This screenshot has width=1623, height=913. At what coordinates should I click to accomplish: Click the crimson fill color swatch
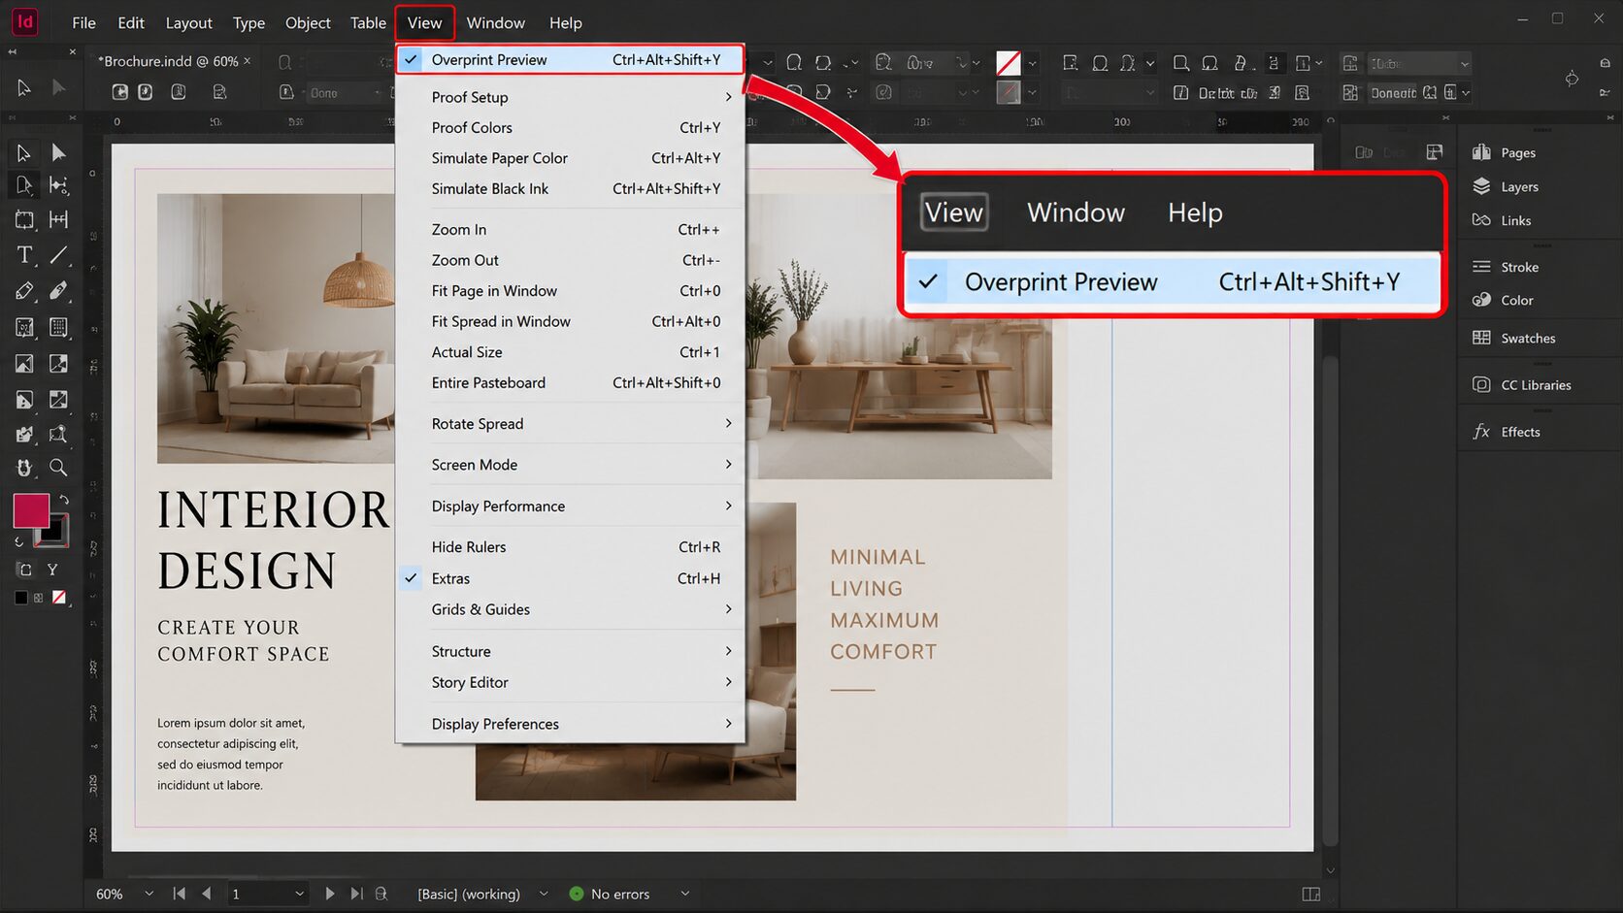point(30,510)
